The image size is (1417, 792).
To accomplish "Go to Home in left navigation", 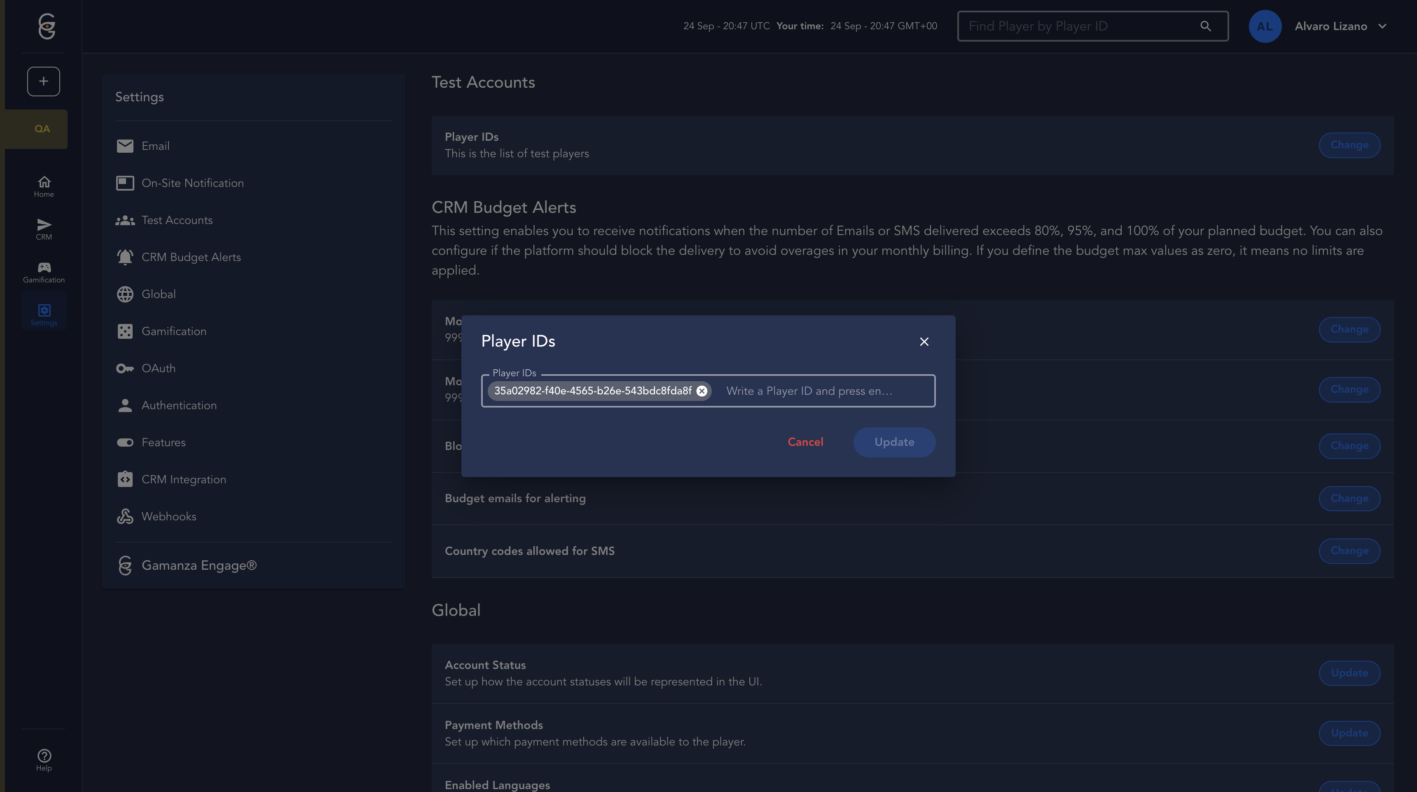I will pos(44,186).
